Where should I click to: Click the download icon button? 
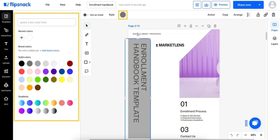(x=206, y=5)
